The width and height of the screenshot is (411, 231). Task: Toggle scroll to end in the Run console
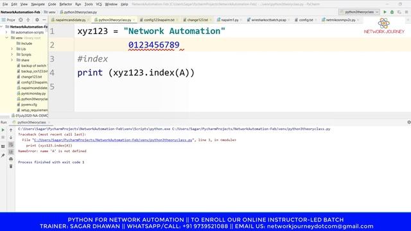11,151
